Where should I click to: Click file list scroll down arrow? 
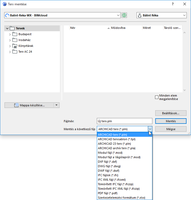[x=184, y=90]
